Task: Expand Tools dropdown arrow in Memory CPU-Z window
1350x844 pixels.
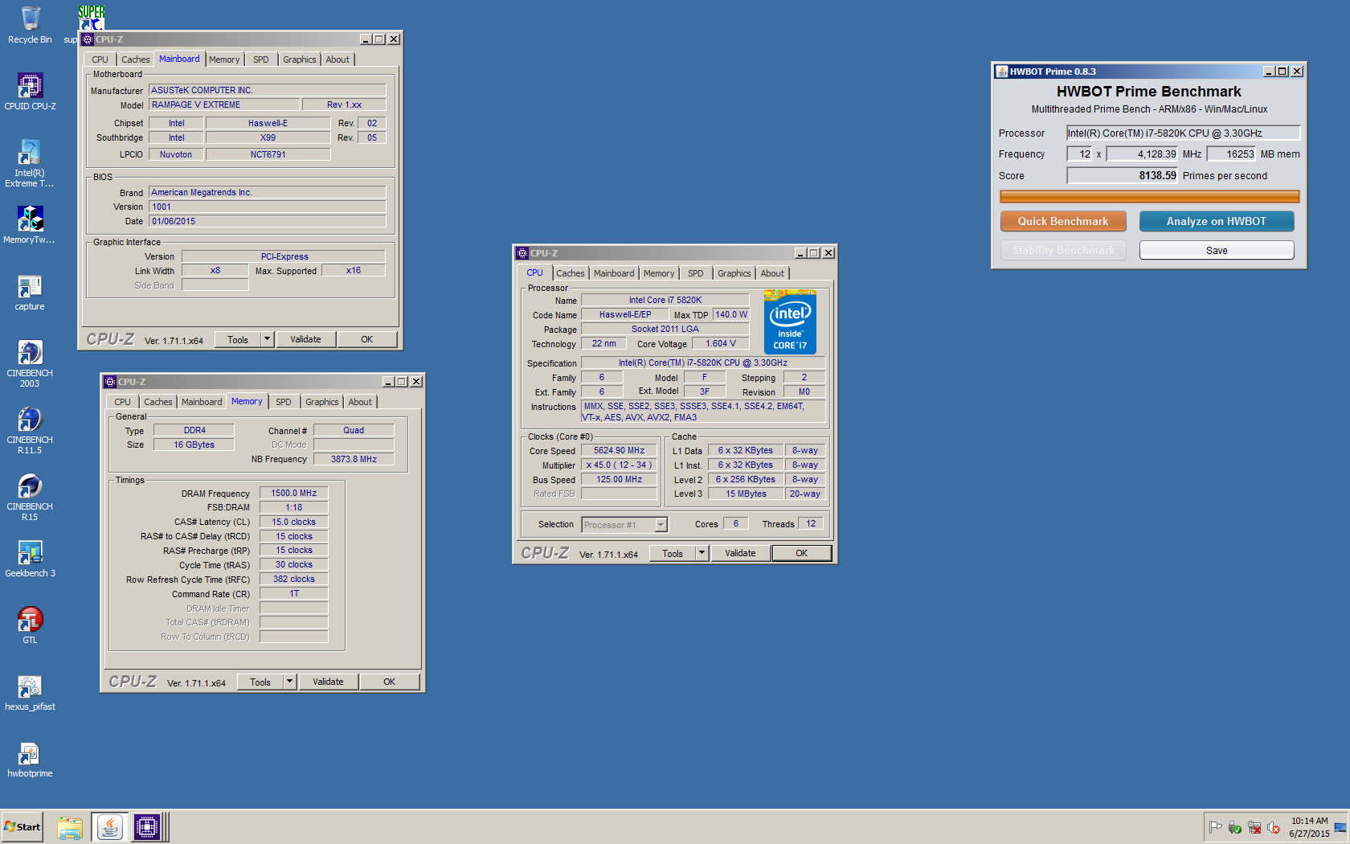Action: (289, 682)
